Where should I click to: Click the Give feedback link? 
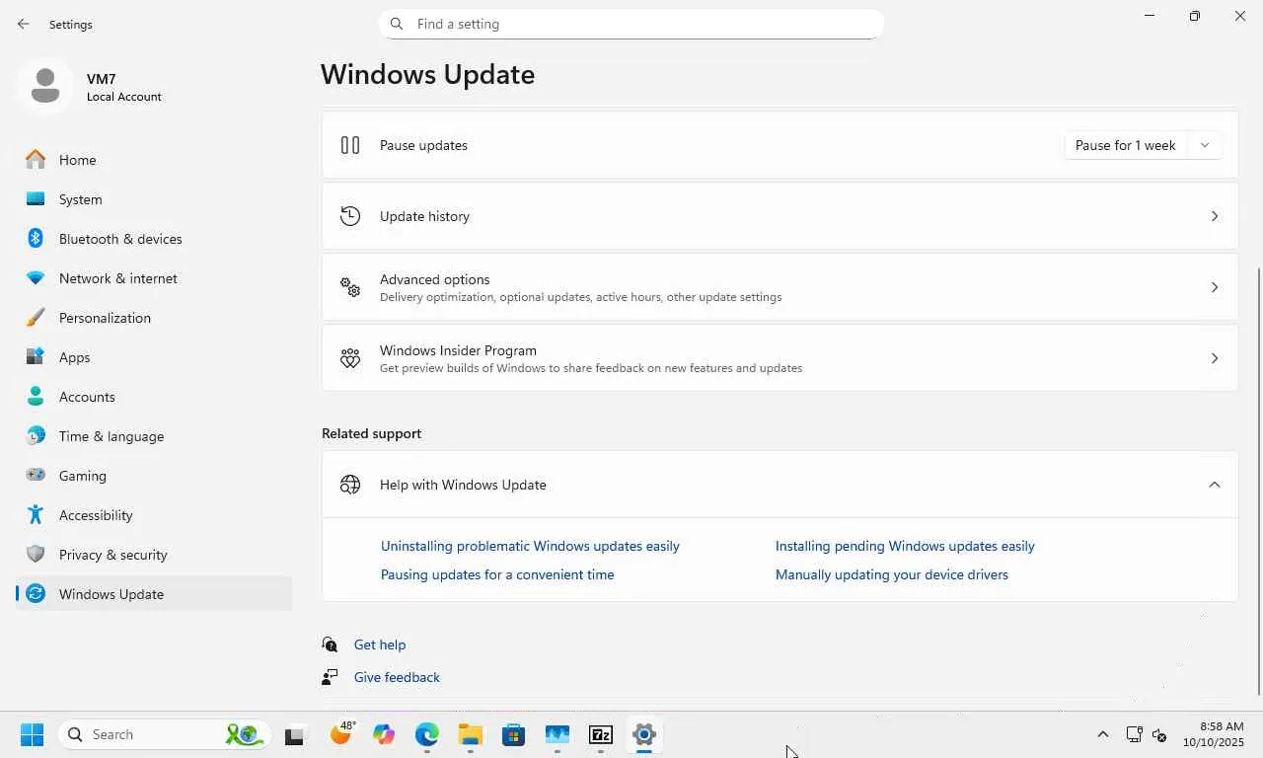397,677
